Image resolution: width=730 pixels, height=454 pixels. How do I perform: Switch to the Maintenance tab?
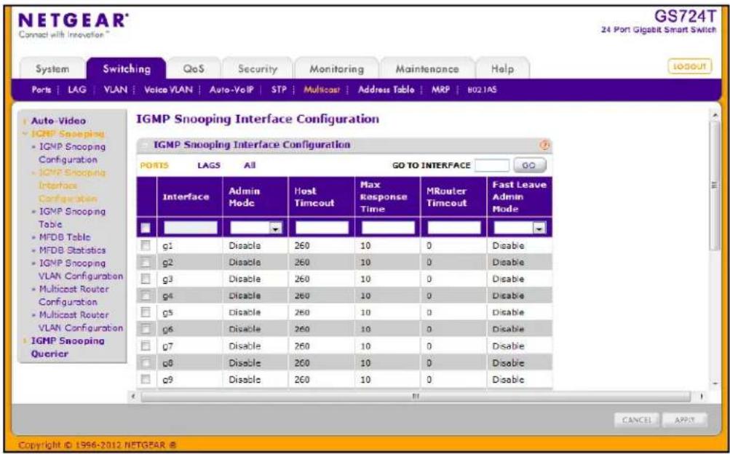[427, 69]
